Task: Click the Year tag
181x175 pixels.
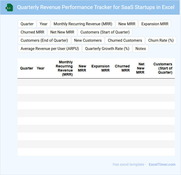Action: pos(44,24)
